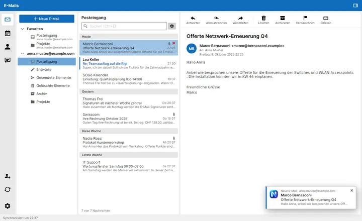Click the Antworten reply icon
This screenshot has width=362, height=221.
coord(193,18)
